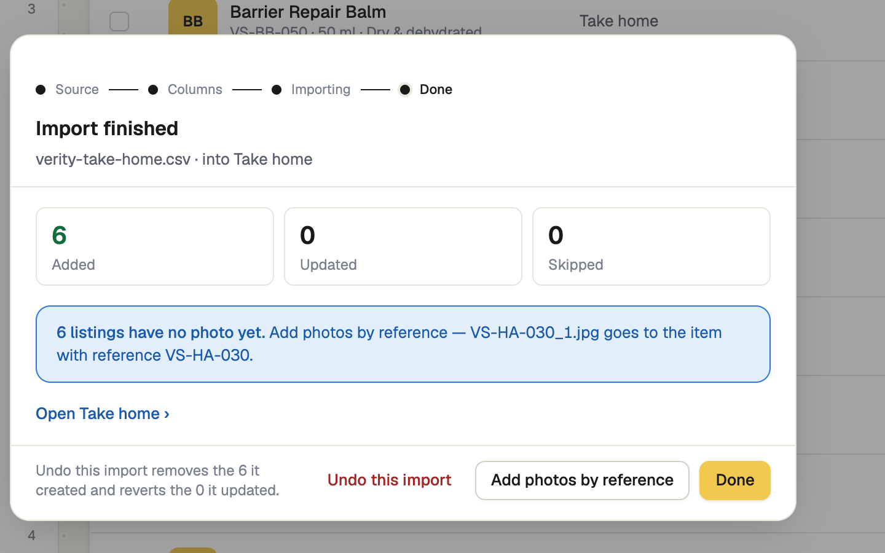Select the Importing step in the wizard
Image resolution: width=885 pixels, height=553 pixels.
(312, 89)
